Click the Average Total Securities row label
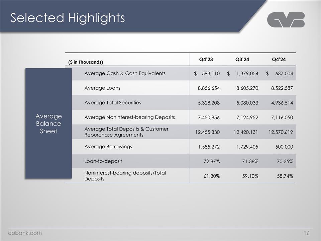 [113, 103]
